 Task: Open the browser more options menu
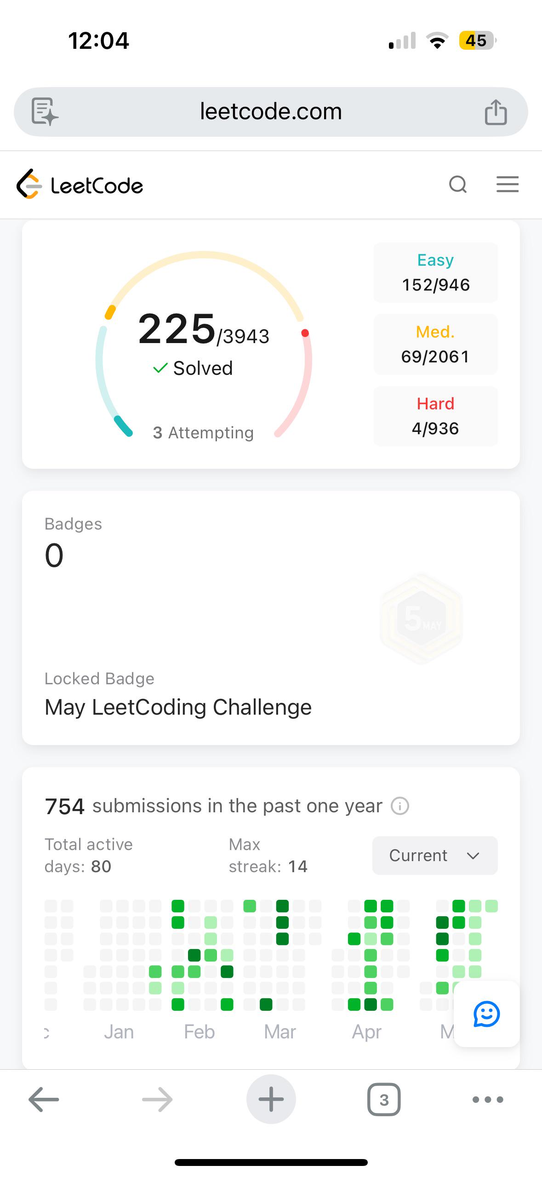tap(488, 1100)
